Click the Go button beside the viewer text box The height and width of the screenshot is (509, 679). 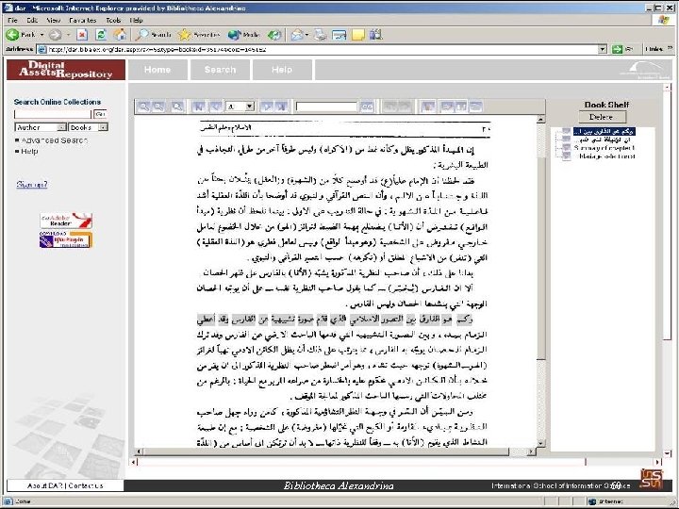click(367, 106)
